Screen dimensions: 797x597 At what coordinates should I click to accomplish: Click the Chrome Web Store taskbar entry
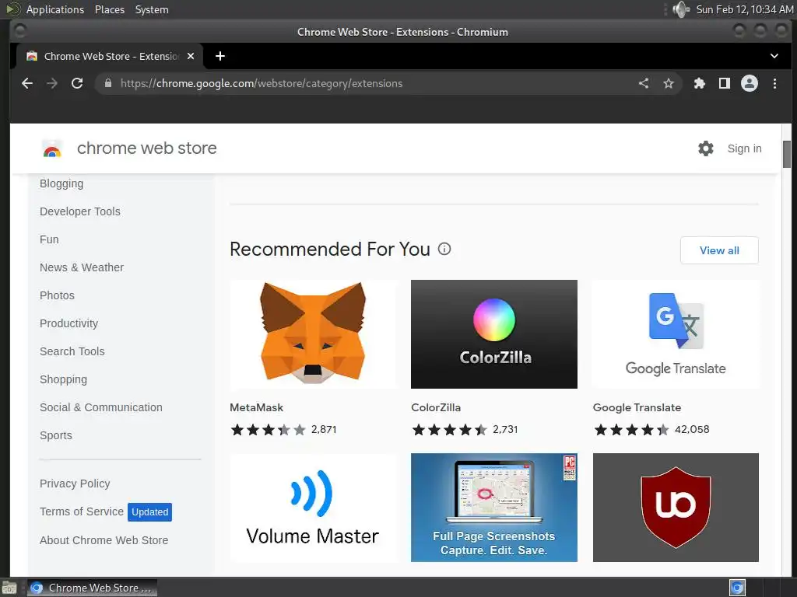(x=92, y=588)
